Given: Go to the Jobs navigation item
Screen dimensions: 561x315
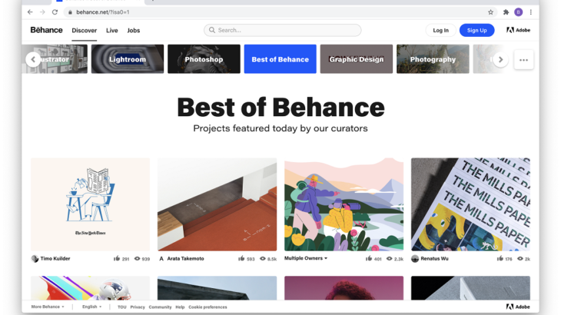Looking at the screenshot, I should (x=134, y=31).
